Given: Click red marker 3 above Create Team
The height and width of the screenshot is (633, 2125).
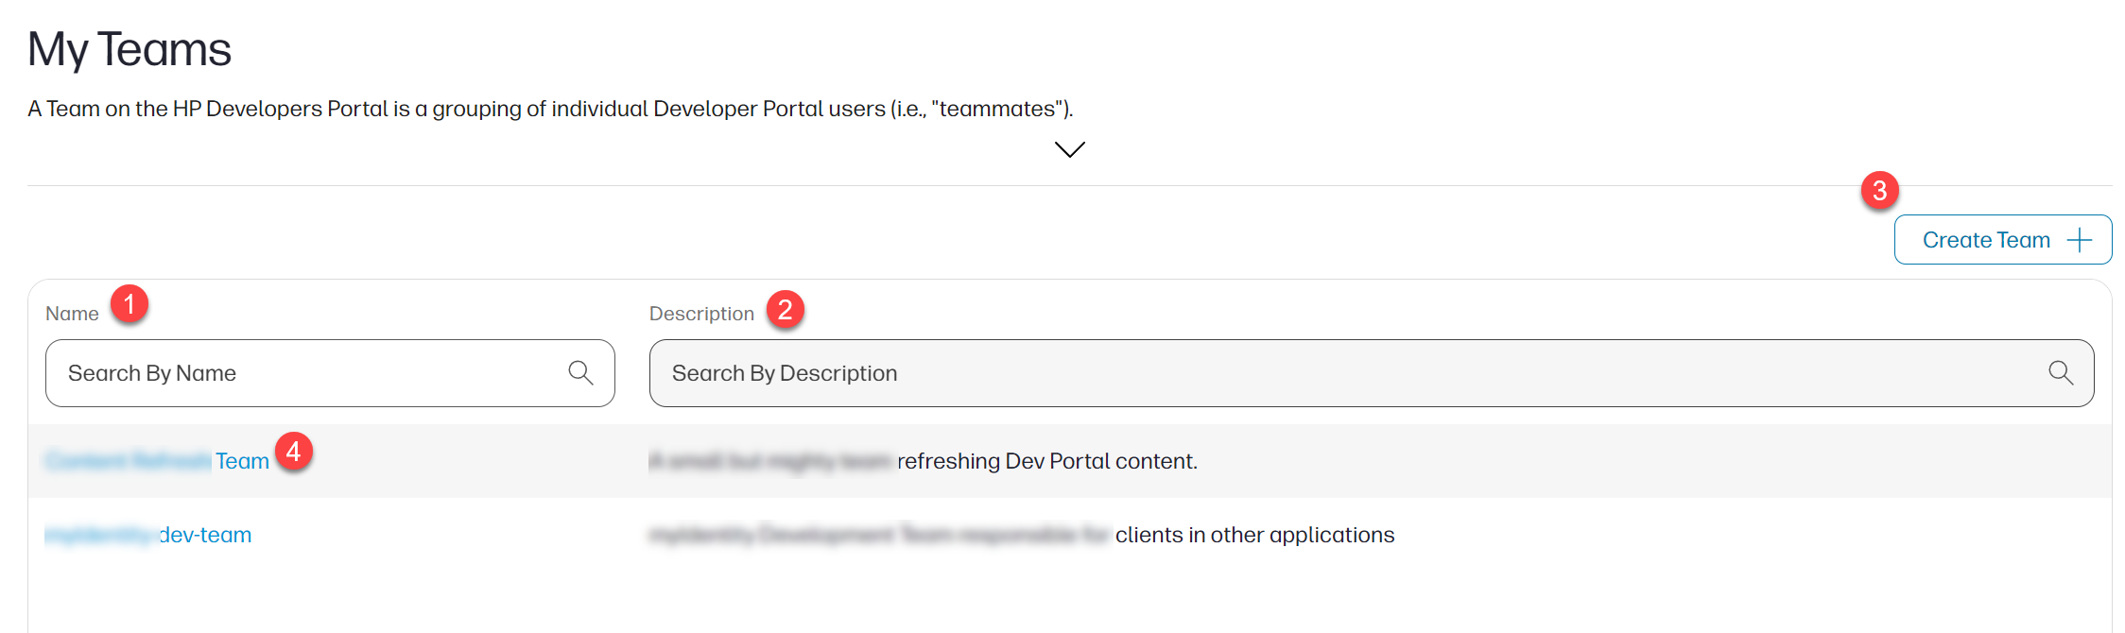Looking at the screenshot, I should coord(1879,190).
